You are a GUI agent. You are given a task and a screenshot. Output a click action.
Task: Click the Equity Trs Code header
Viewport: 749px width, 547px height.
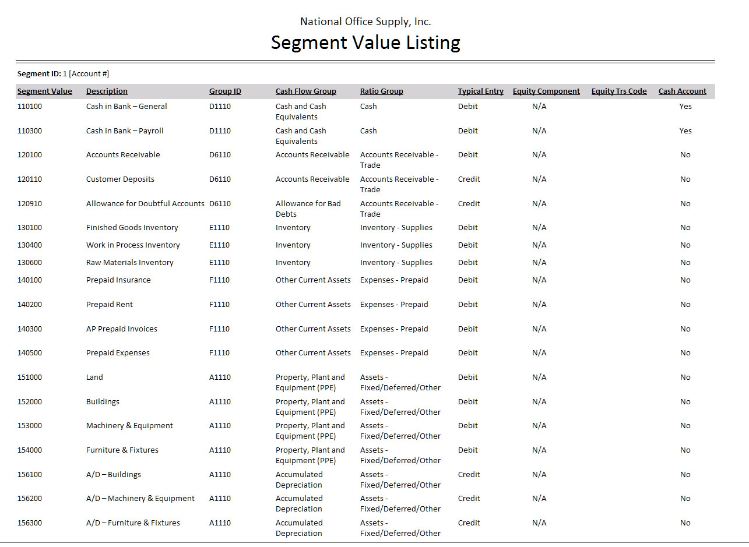coord(618,91)
